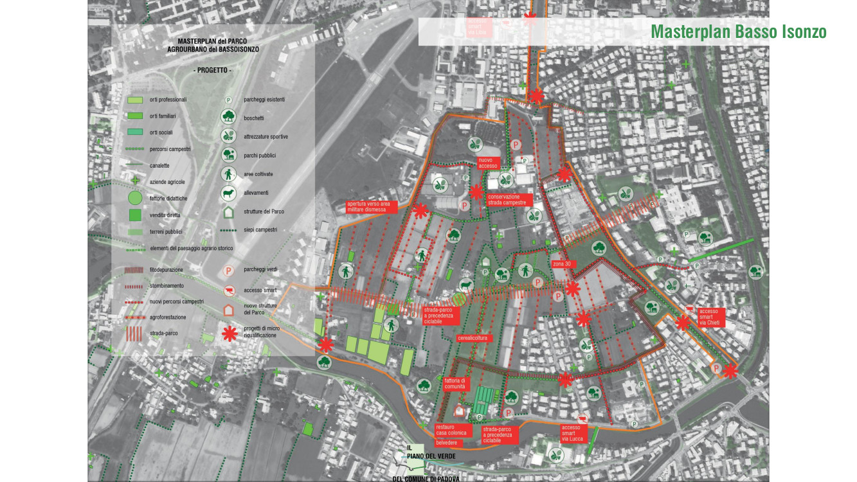Select the fitodepurazione hatched symbol in legend

coord(134,270)
